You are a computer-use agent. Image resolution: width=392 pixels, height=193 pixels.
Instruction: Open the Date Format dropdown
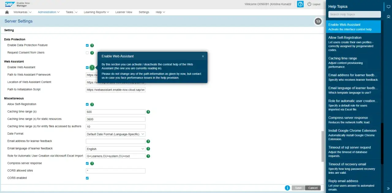click(x=115, y=134)
